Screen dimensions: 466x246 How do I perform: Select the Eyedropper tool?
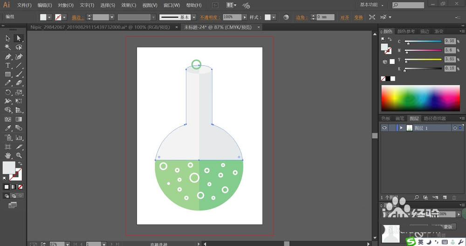[8, 128]
